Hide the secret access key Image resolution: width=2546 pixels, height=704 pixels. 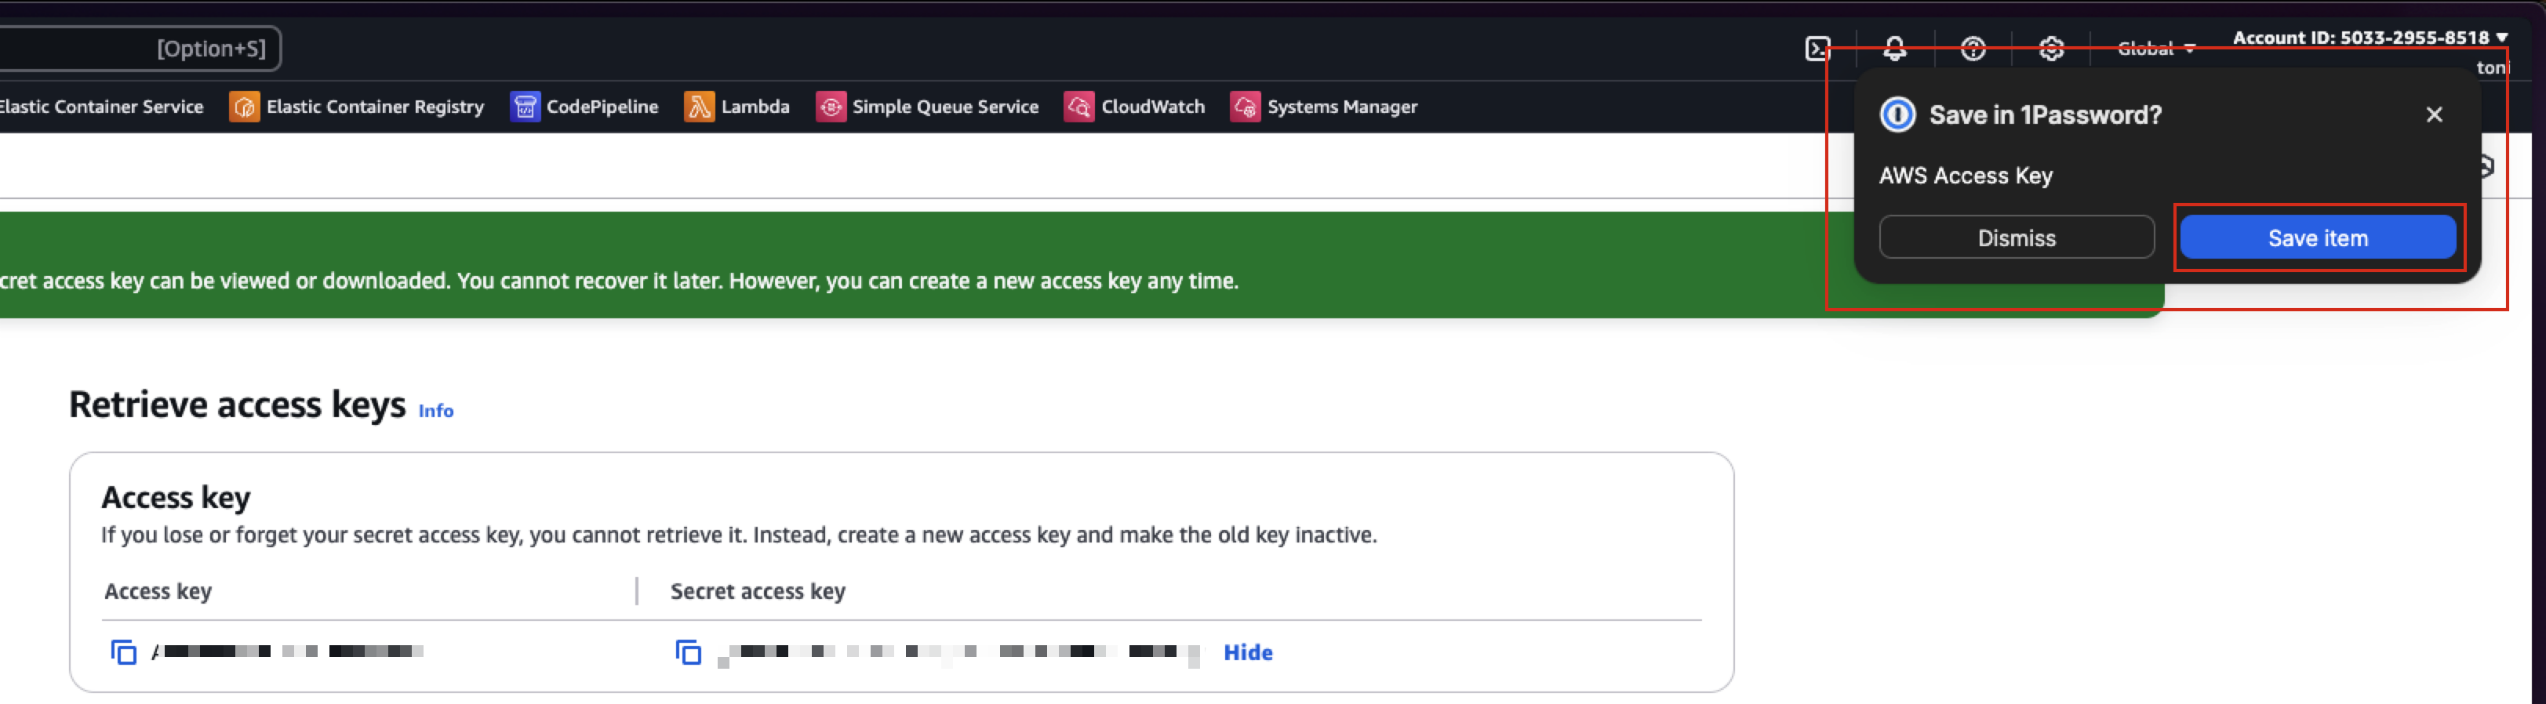(1247, 651)
